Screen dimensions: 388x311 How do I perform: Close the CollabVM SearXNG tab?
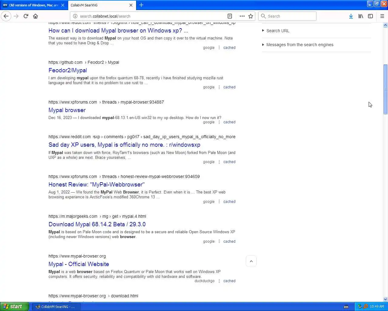tap(131, 5)
